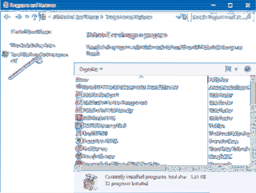
Task: Open Control Panel Home link
Action: (31, 32)
